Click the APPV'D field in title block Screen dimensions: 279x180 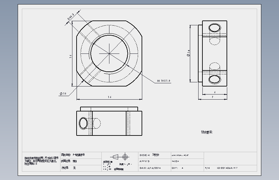(154, 161)
